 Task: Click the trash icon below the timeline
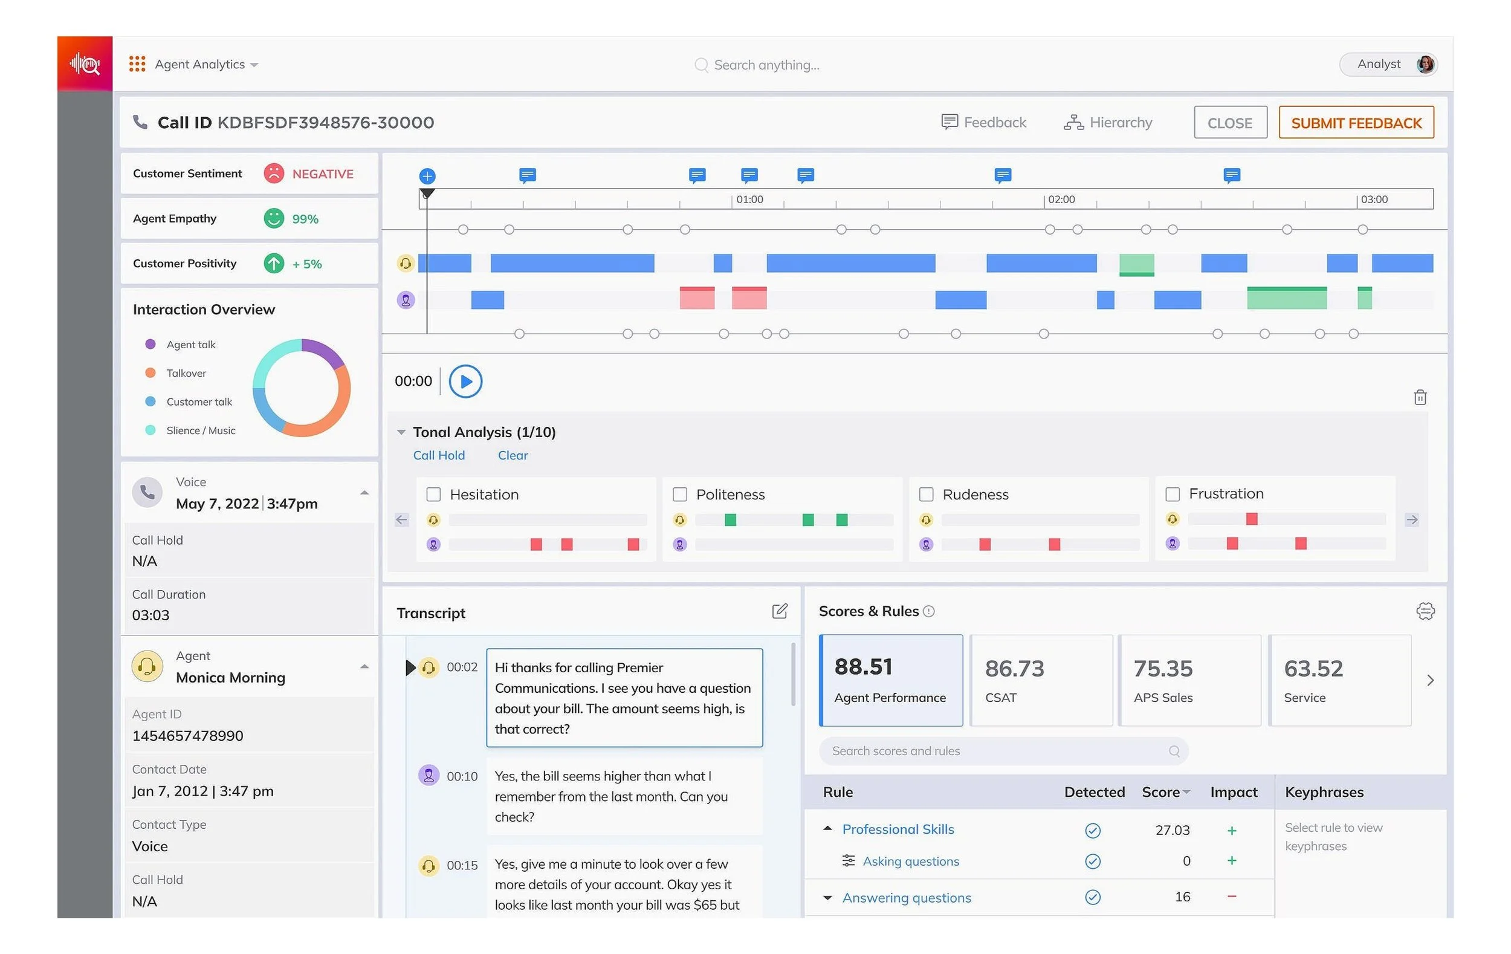click(1420, 397)
